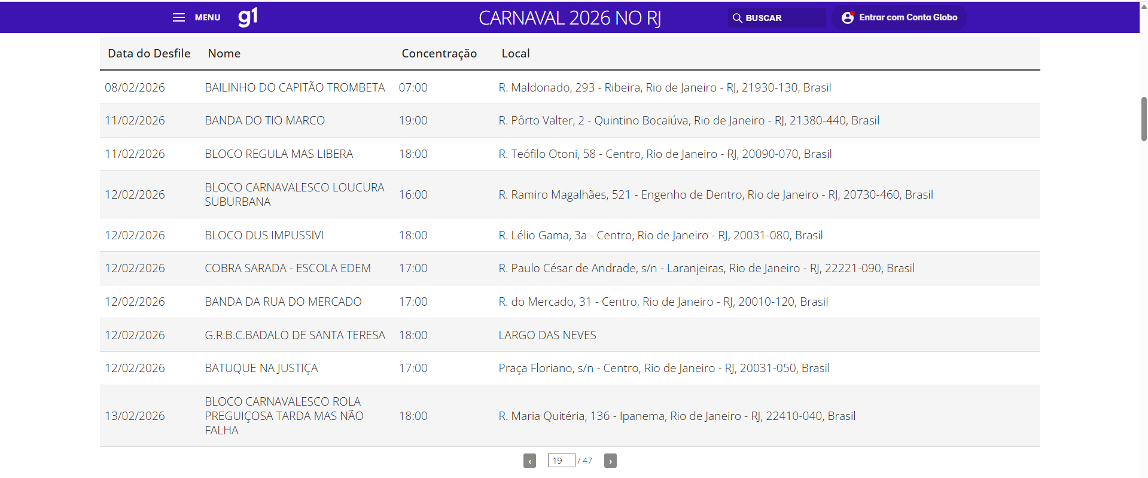The image size is (1148, 478).
Task: Click Entrar com Conta Globo button
Action: [x=908, y=17]
